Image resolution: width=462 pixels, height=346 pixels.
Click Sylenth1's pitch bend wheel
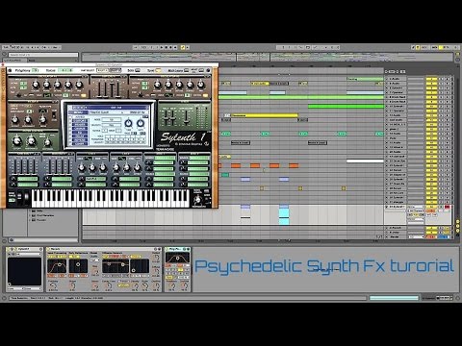pos(19,197)
